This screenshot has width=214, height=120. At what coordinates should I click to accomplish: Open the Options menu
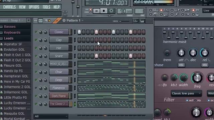pyautogui.click(x=34, y=7)
